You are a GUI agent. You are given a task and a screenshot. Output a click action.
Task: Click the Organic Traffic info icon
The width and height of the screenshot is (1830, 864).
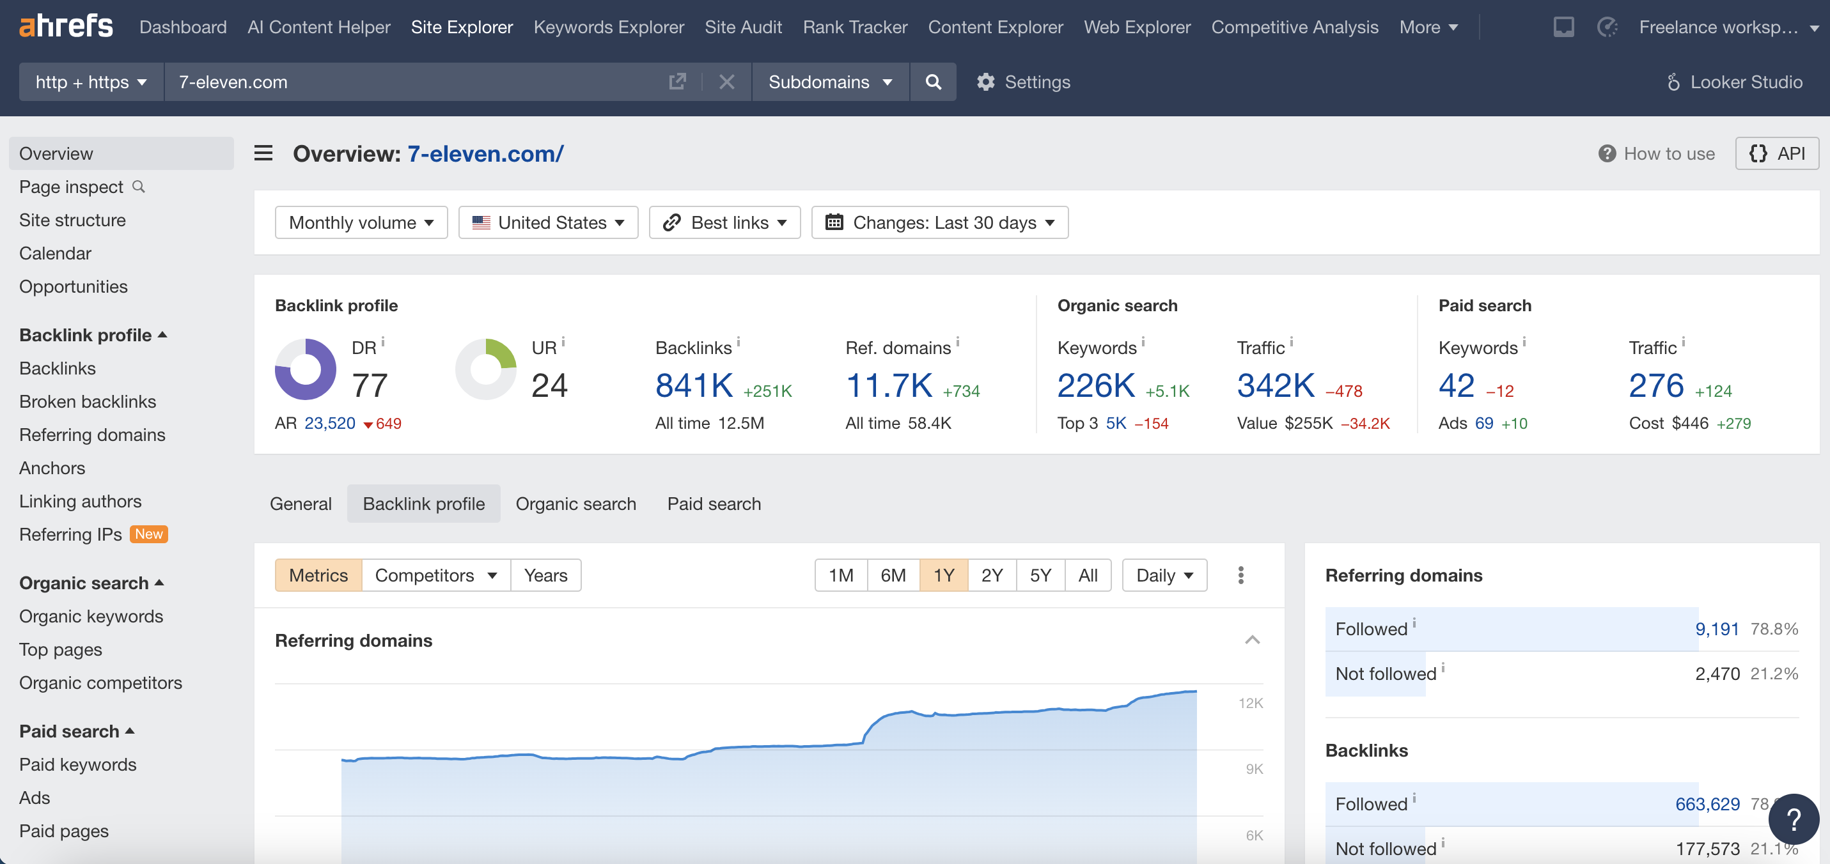[1291, 341]
